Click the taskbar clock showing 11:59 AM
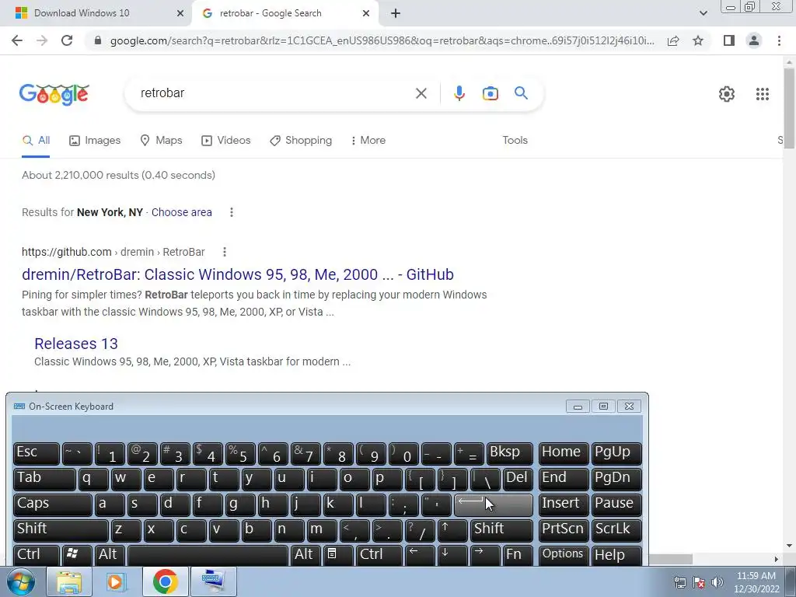The image size is (796, 597). [756, 582]
